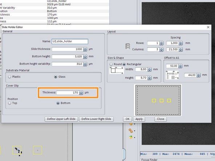Click the Define Lower Right Slide button

tap(96, 119)
